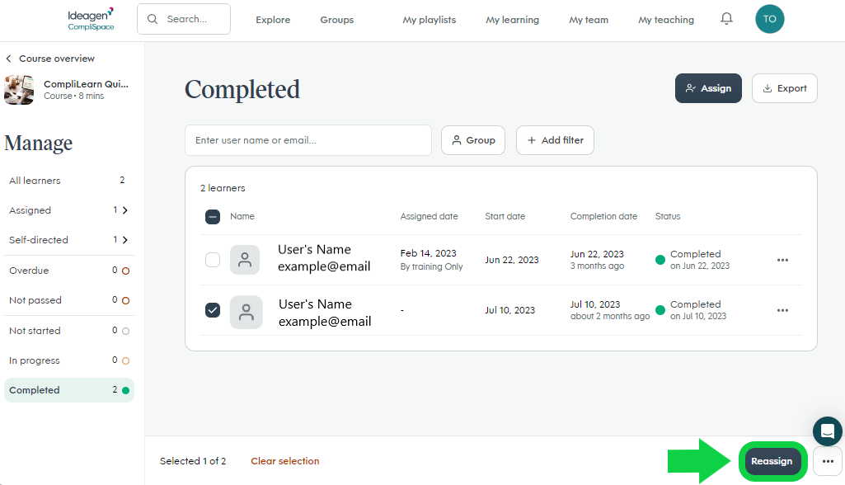Sort by the Name column header

coord(242,216)
